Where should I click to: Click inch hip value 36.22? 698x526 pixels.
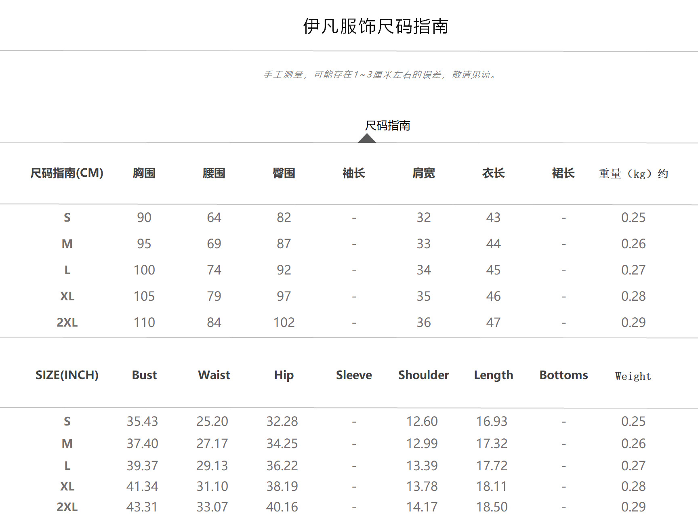pos(282,466)
